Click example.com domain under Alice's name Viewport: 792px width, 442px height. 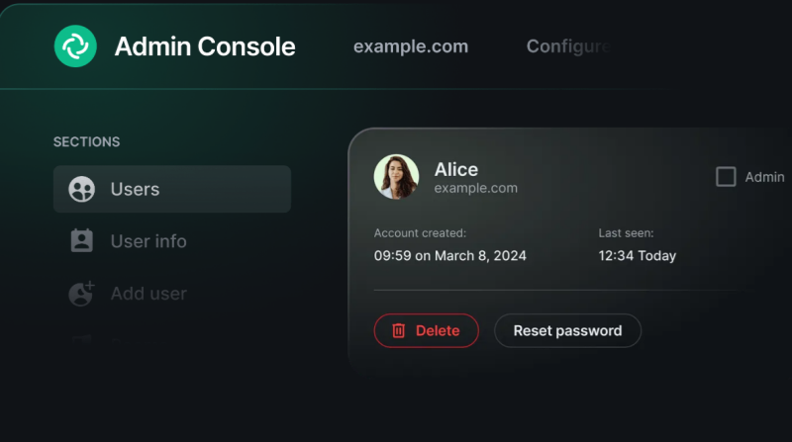coord(476,188)
